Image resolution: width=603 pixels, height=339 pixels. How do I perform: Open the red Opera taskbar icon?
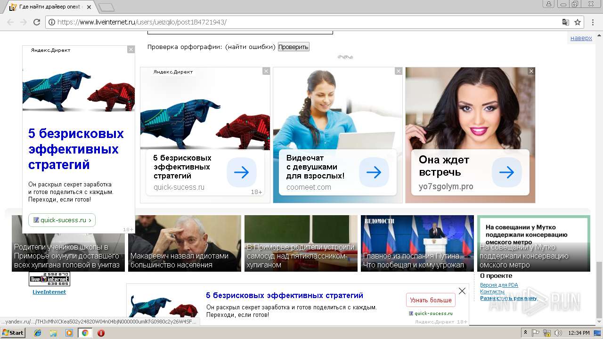[x=101, y=333]
